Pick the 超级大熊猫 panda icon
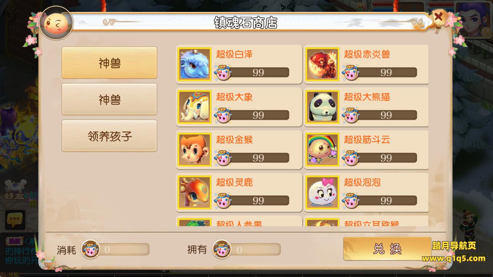Image resolution: width=493 pixels, height=277 pixels. (322, 107)
